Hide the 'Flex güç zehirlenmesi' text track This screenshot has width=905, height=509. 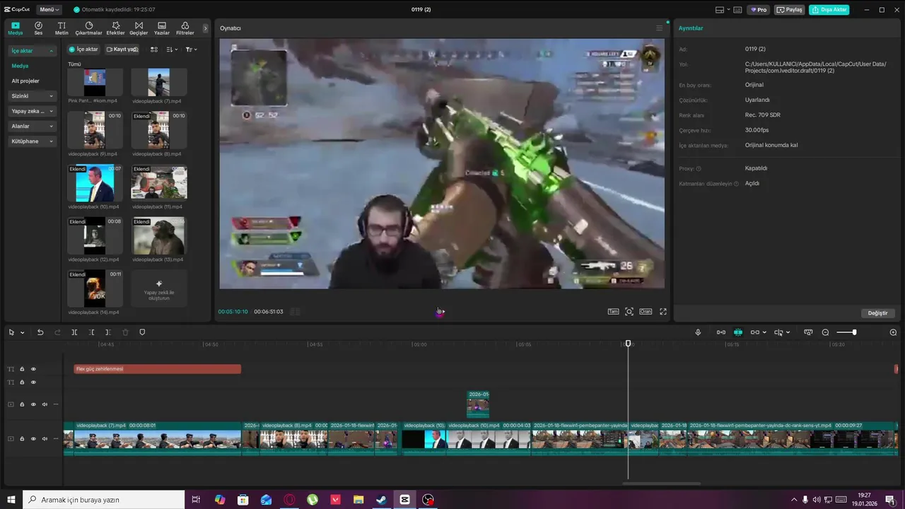point(33,369)
